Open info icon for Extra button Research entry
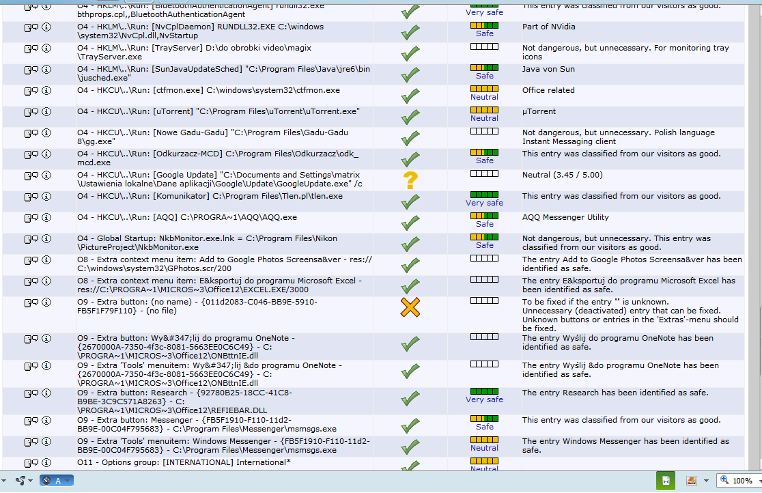 point(46,393)
